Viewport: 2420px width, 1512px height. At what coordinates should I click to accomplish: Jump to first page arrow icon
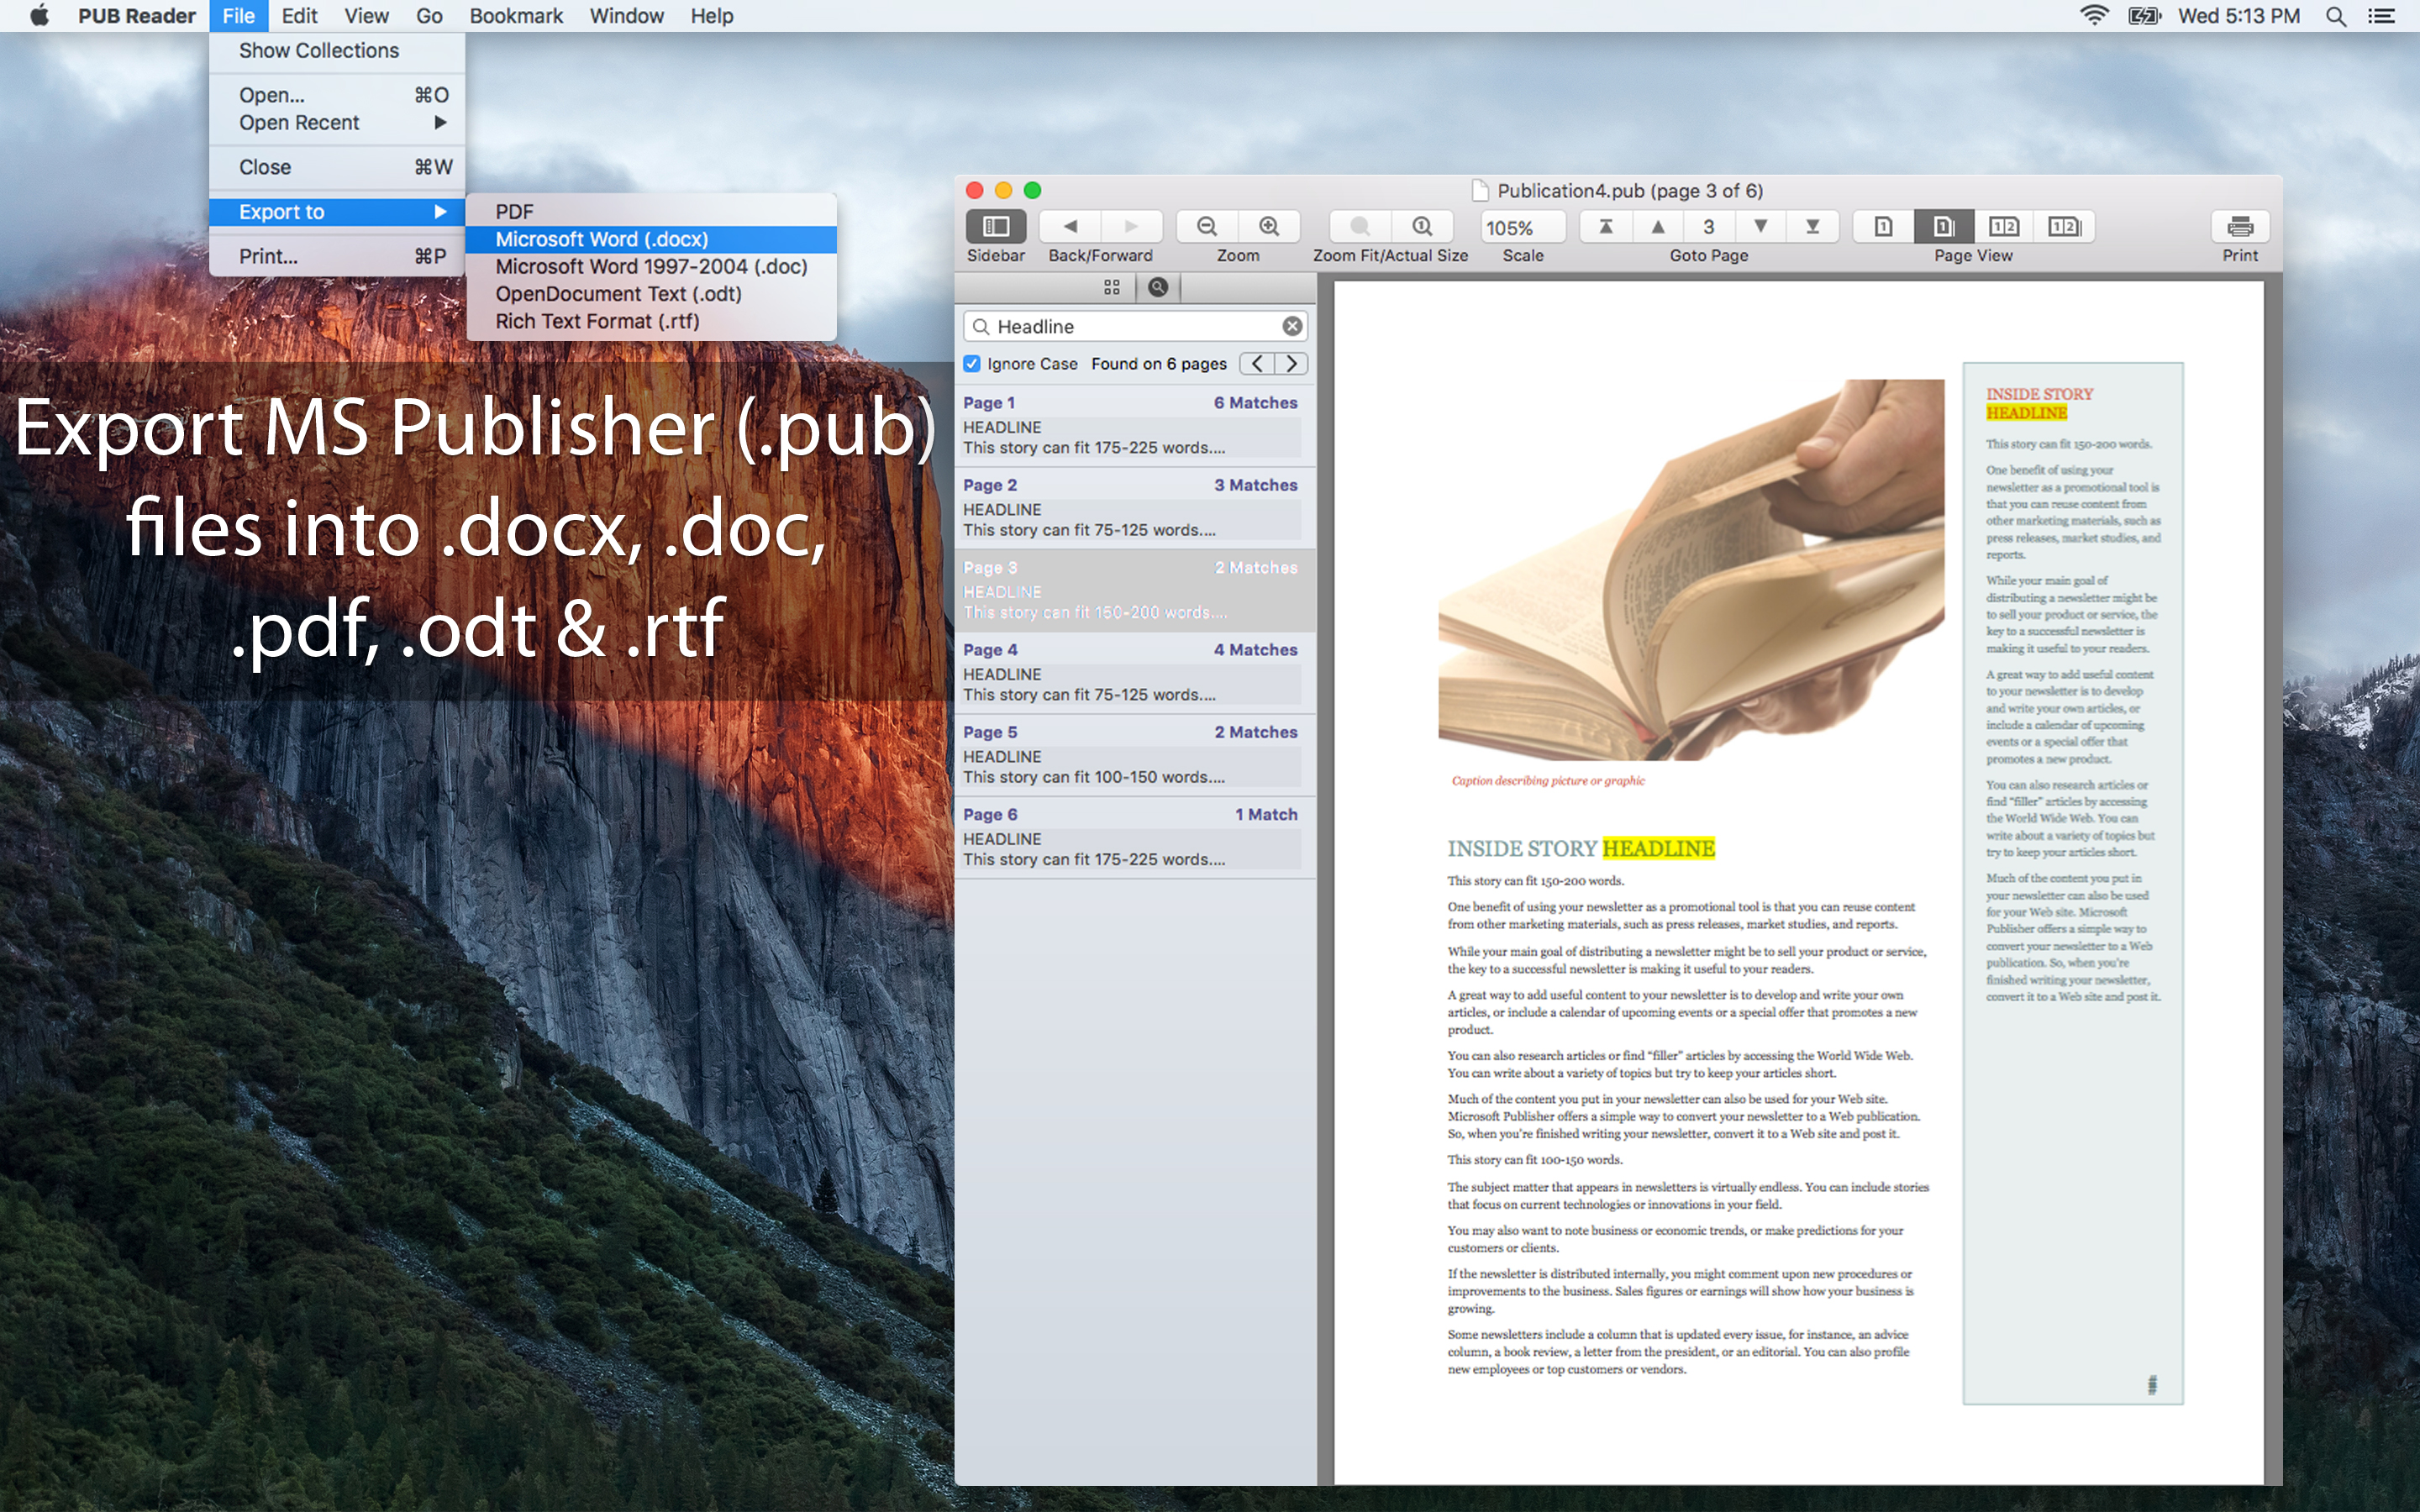click(x=1605, y=226)
